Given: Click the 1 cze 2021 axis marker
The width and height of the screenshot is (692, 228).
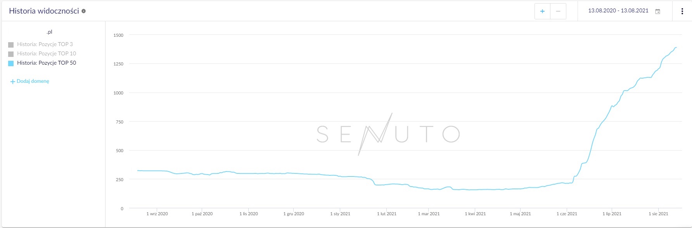Looking at the screenshot, I should (x=567, y=214).
